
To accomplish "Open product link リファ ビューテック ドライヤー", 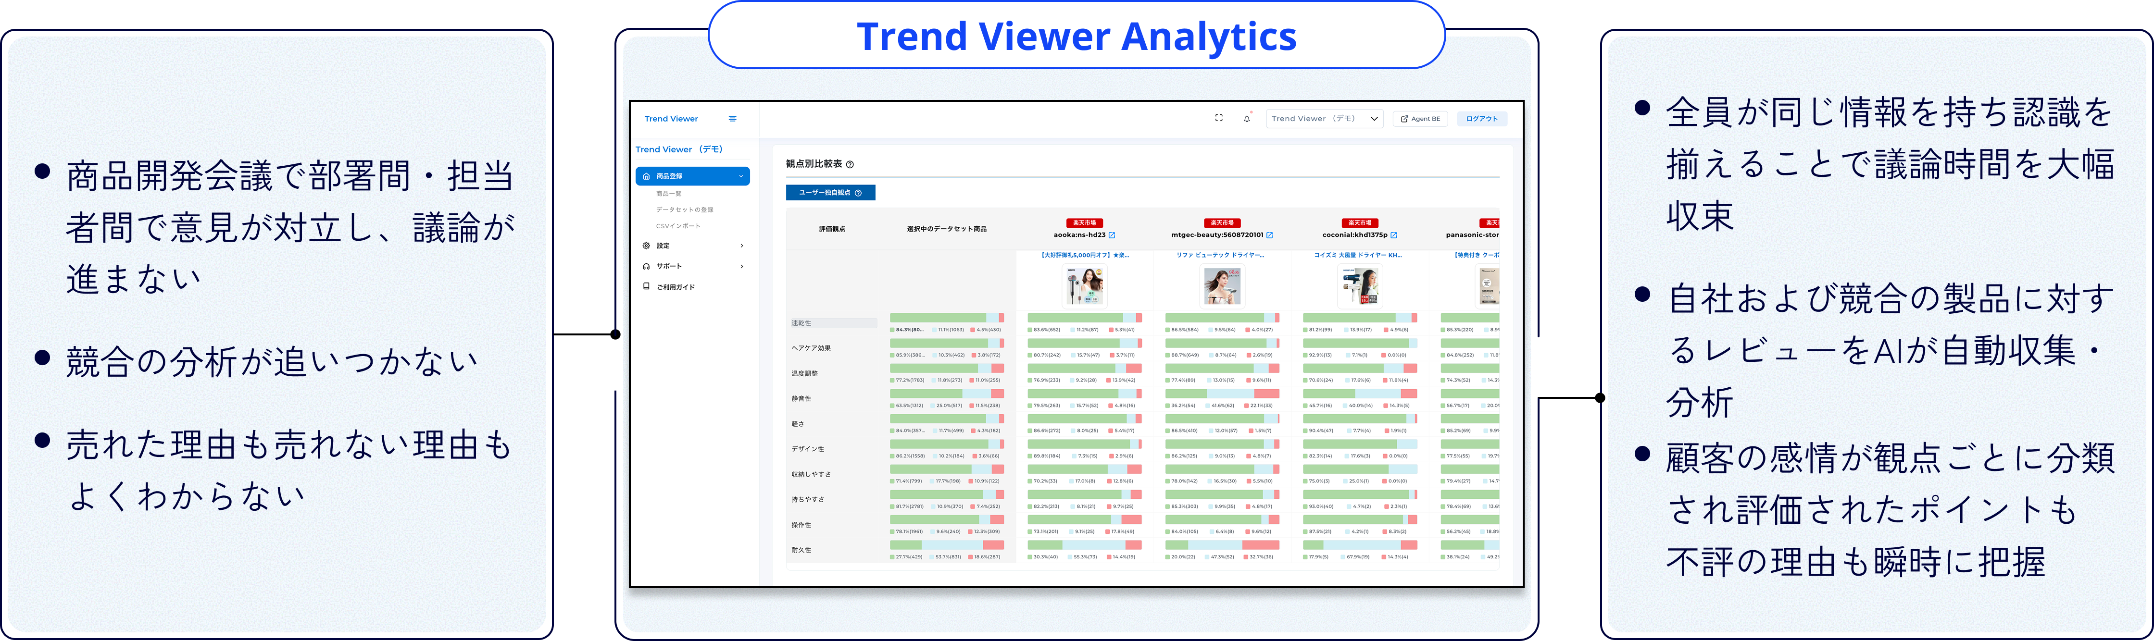I will pos(1220,255).
